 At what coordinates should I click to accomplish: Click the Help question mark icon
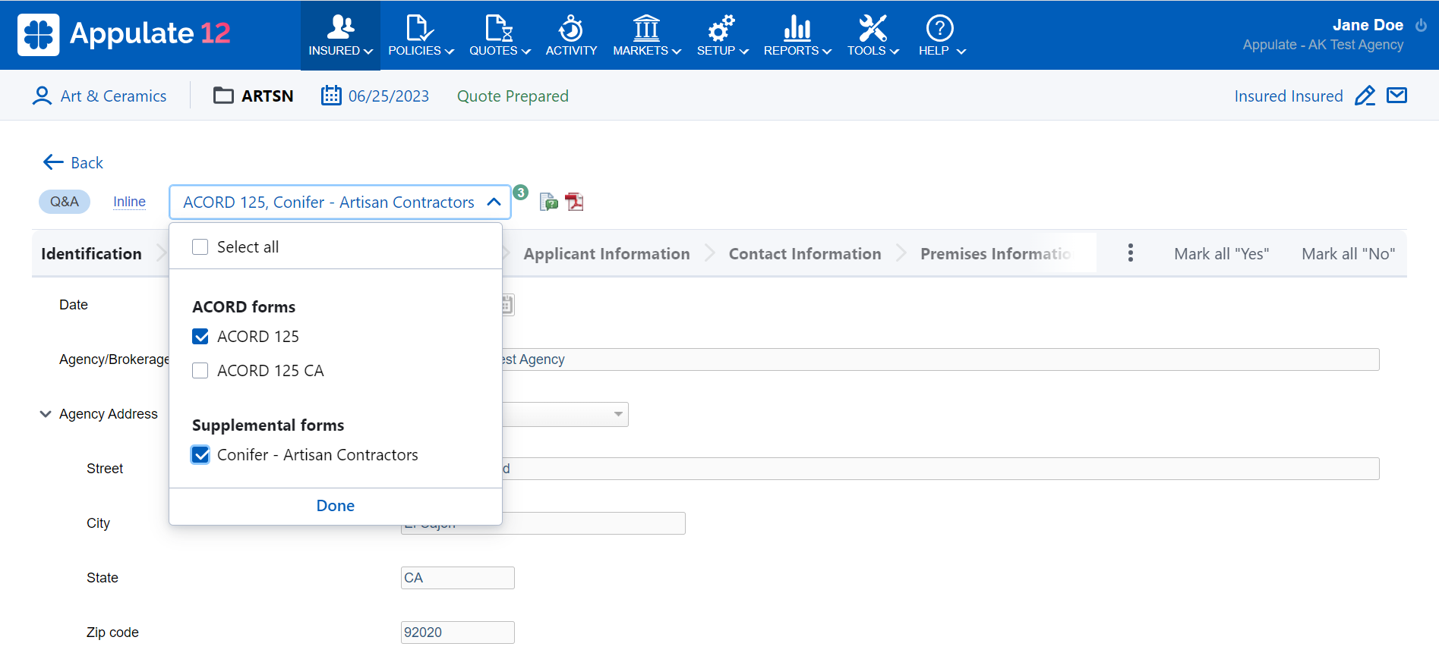940,28
